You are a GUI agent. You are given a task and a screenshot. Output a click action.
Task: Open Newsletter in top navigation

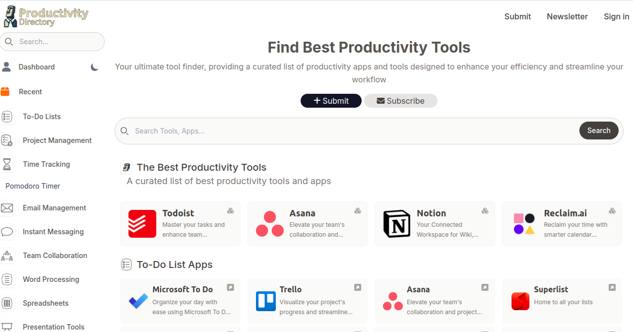click(568, 16)
